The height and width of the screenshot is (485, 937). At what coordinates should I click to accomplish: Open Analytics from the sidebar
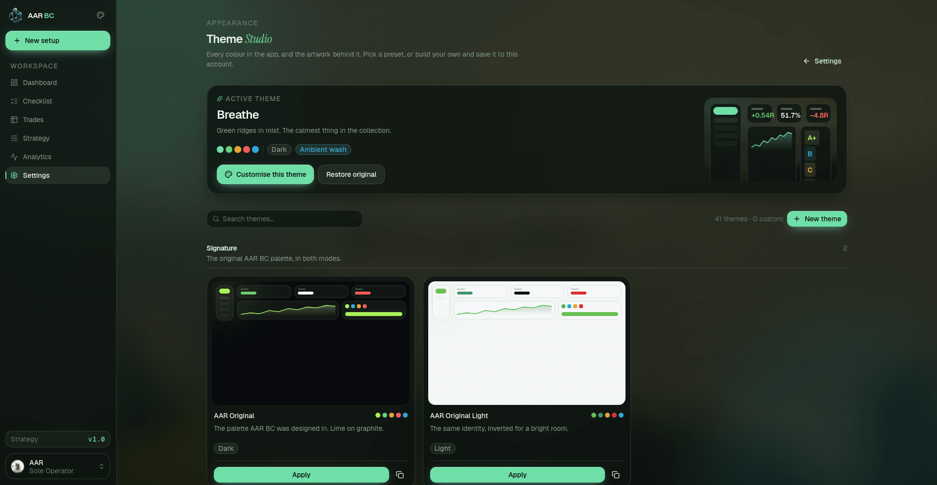point(58,157)
